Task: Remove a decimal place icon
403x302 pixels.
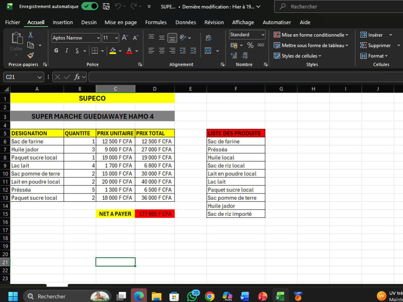Action: pyautogui.click(x=244, y=55)
